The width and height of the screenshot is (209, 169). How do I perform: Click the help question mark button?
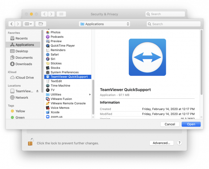(179, 143)
